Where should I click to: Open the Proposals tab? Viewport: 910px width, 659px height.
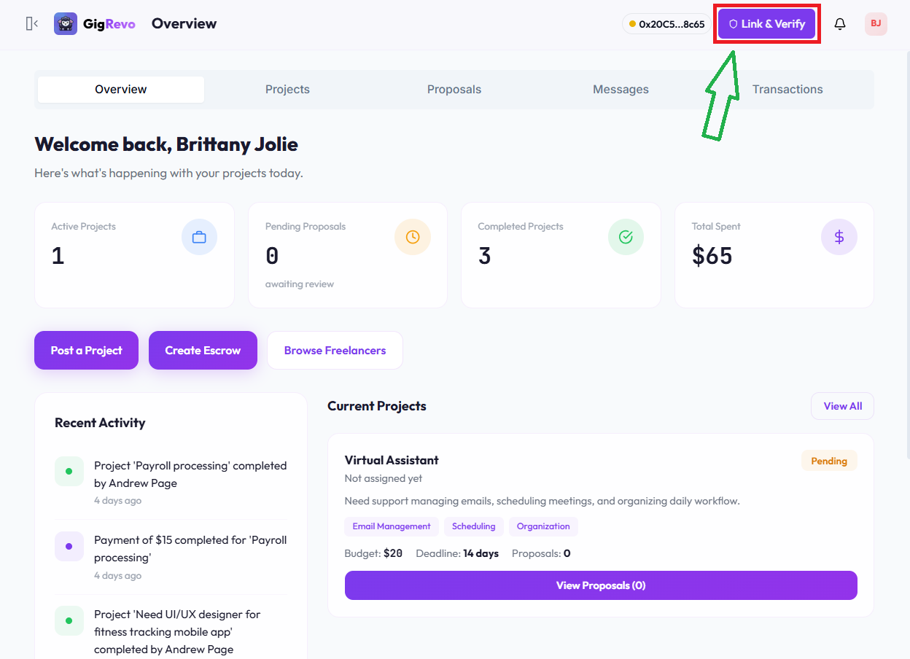pyautogui.click(x=454, y=89)
